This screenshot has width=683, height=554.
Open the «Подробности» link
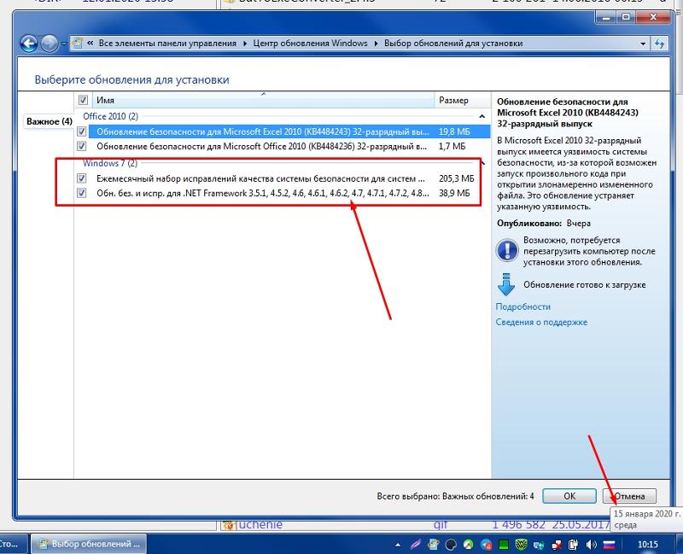click(x=522, y=306)
